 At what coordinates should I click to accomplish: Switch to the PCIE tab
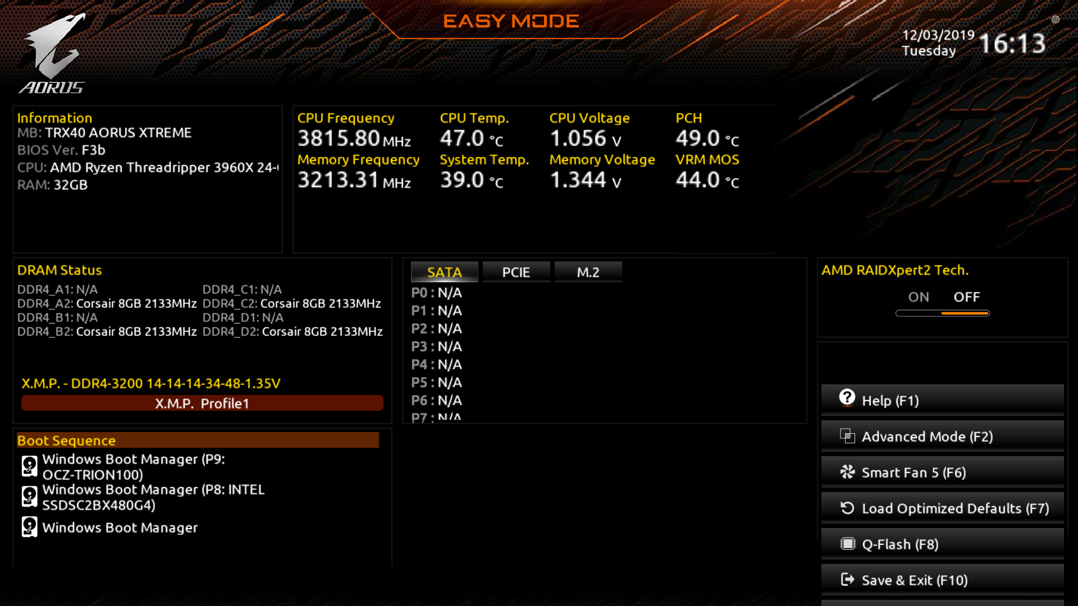point(515,272)
